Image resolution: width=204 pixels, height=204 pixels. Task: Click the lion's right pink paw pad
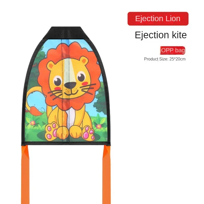coord(88,133)
